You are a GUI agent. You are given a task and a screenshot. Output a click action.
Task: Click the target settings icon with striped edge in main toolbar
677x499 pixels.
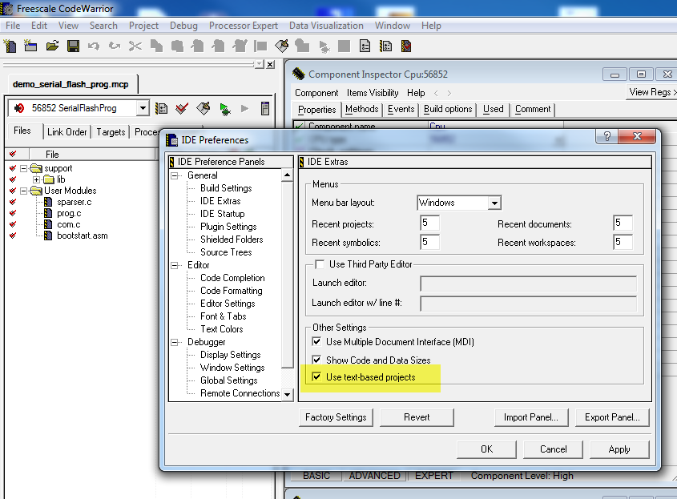385,46
